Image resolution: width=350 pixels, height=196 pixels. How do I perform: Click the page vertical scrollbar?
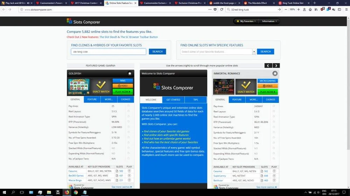348,84
